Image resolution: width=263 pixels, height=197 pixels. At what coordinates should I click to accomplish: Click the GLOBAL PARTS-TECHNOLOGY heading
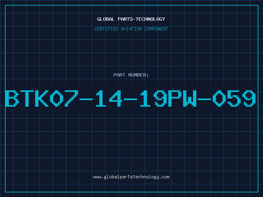[131, 19]
